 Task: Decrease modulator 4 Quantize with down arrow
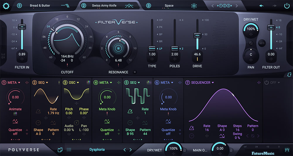click(x=119, y=134)
